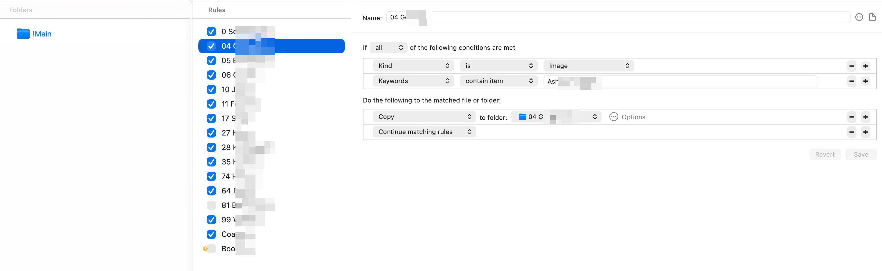Screen dimensions: 882x271
Task: Add an action after Continue matching rules
Action: [865, 132]
